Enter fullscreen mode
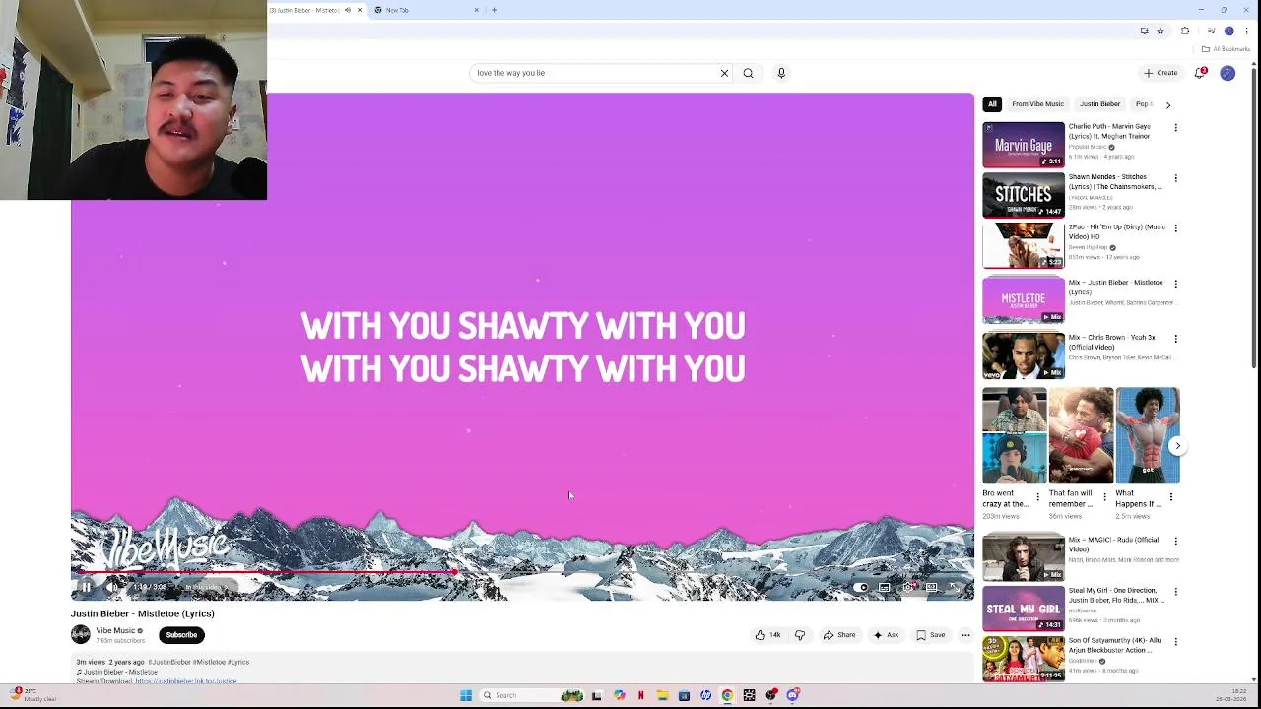The image size is (1261, 709). click(954, 587)
